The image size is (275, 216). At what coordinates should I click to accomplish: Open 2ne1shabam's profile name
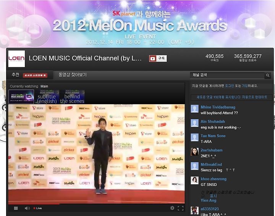click(212, 150)
